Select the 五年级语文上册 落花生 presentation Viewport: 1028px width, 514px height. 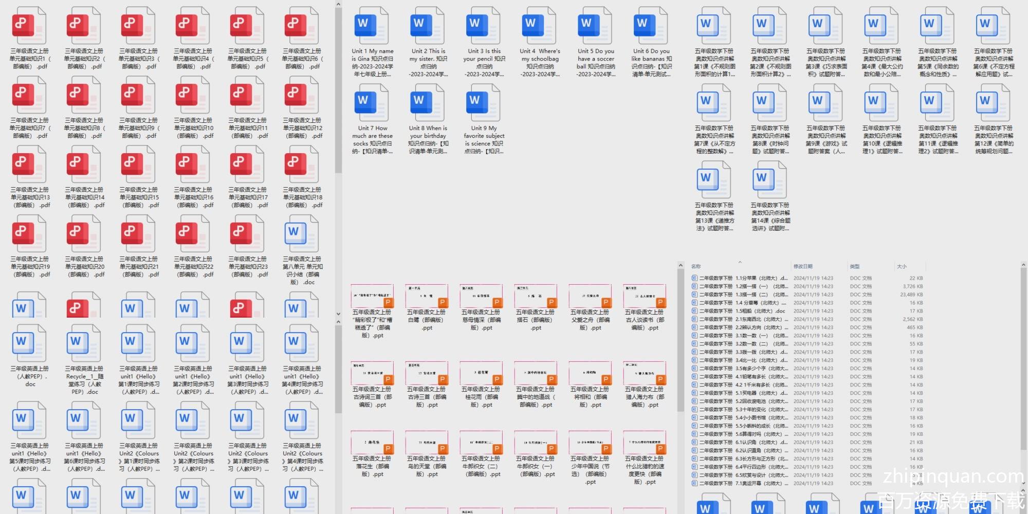coord(372,443)
